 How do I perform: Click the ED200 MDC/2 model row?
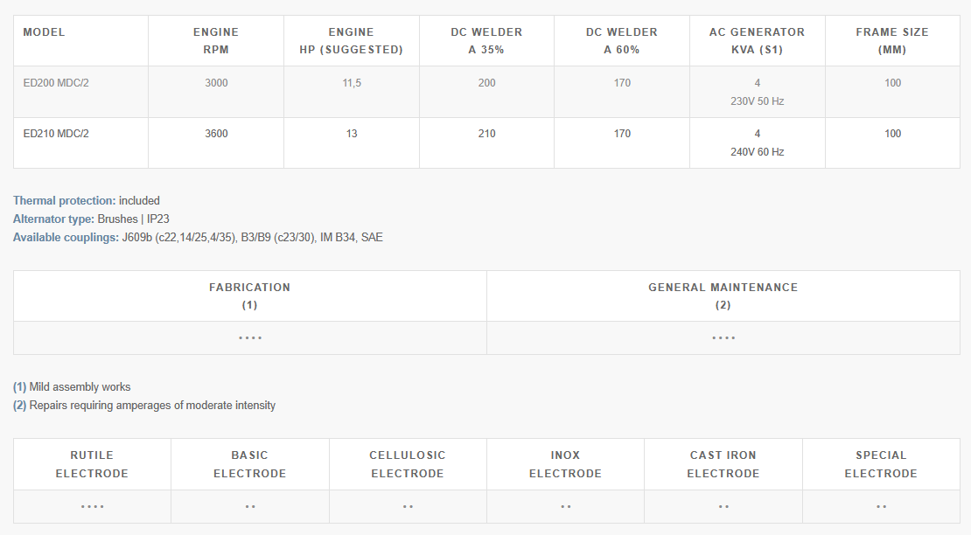56,83
